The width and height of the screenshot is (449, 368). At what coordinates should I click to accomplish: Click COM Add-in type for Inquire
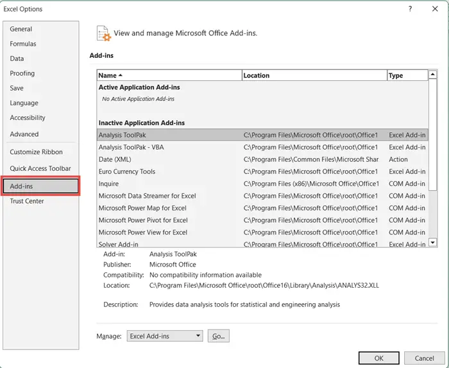(407, 184)
